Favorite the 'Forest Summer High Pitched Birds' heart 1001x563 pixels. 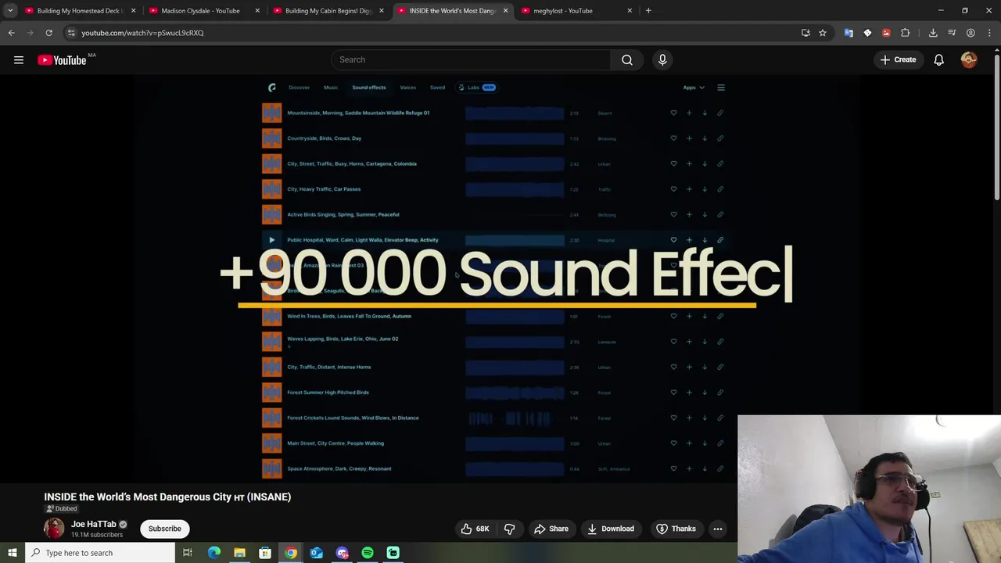tap(673, 393)
